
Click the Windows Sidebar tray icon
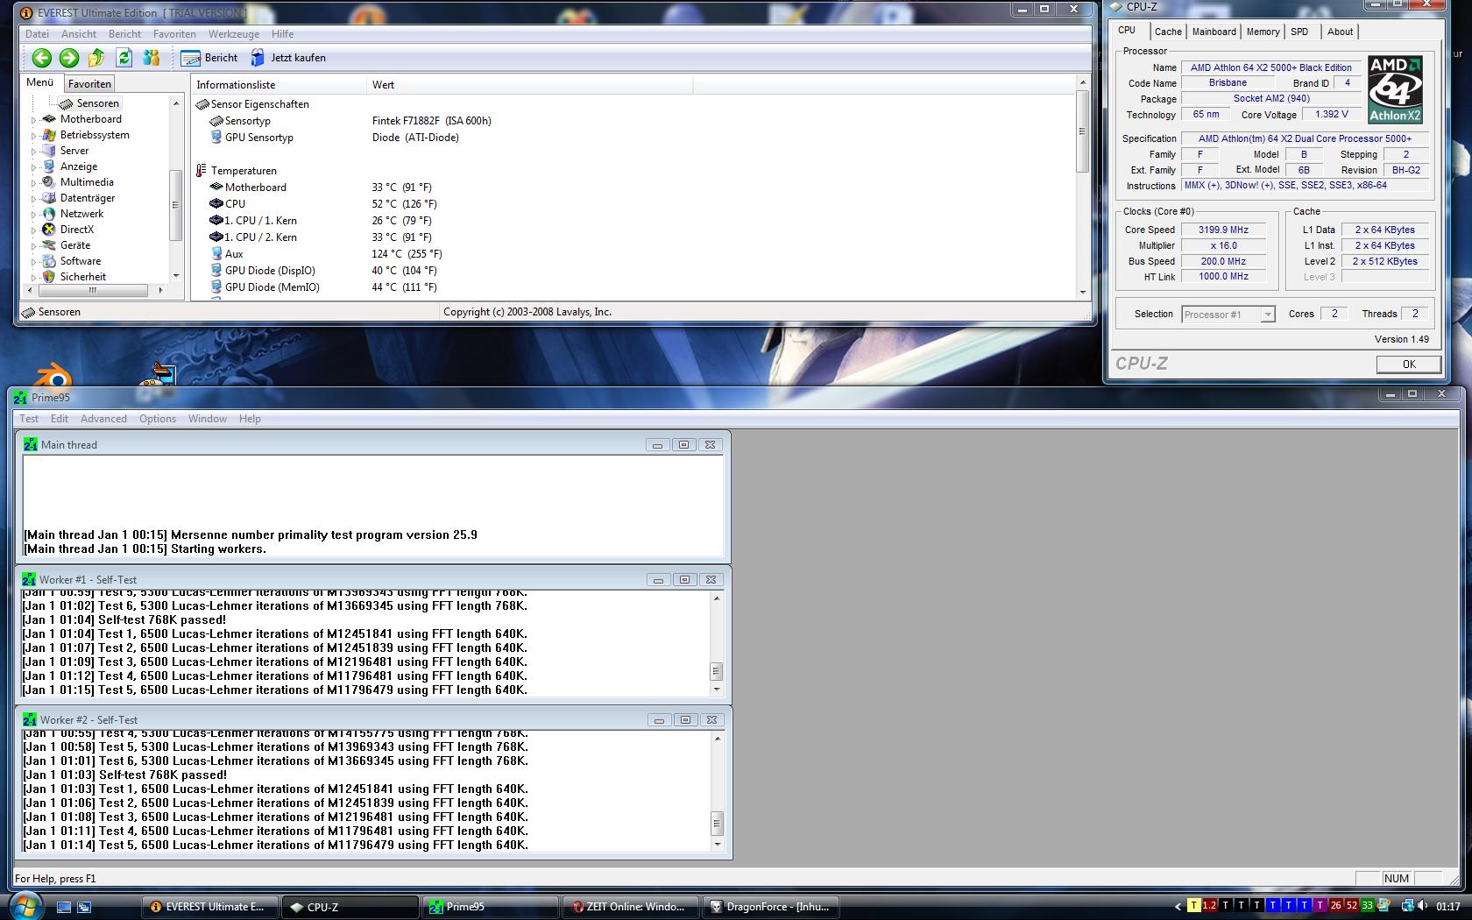pyautogui.click(x=1384, y=906)
